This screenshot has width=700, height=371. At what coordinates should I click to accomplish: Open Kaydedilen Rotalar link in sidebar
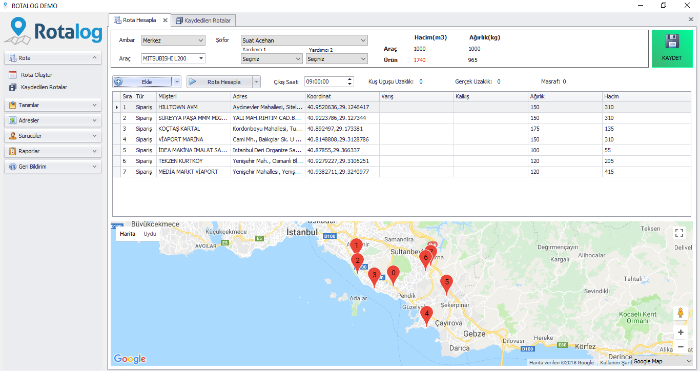[x=44, y=87]
